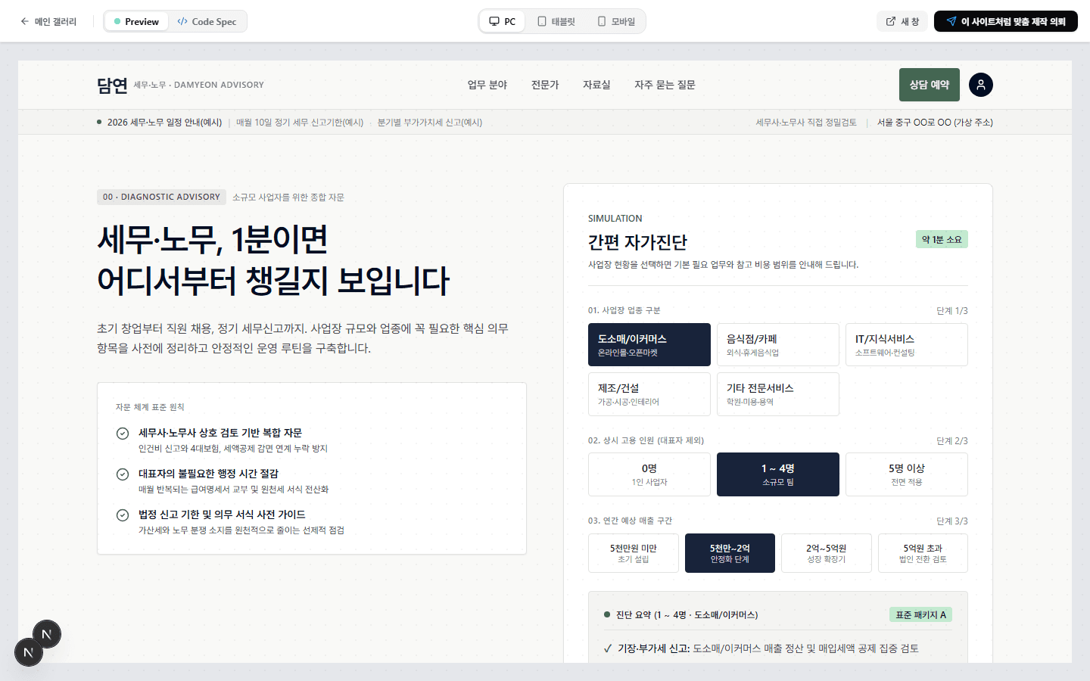Click check icon beside 세무사·노무사 상호 검토 기반 복합 자문
The width and height of the screenshot is (1090, 681).
(x=122, y=434)
